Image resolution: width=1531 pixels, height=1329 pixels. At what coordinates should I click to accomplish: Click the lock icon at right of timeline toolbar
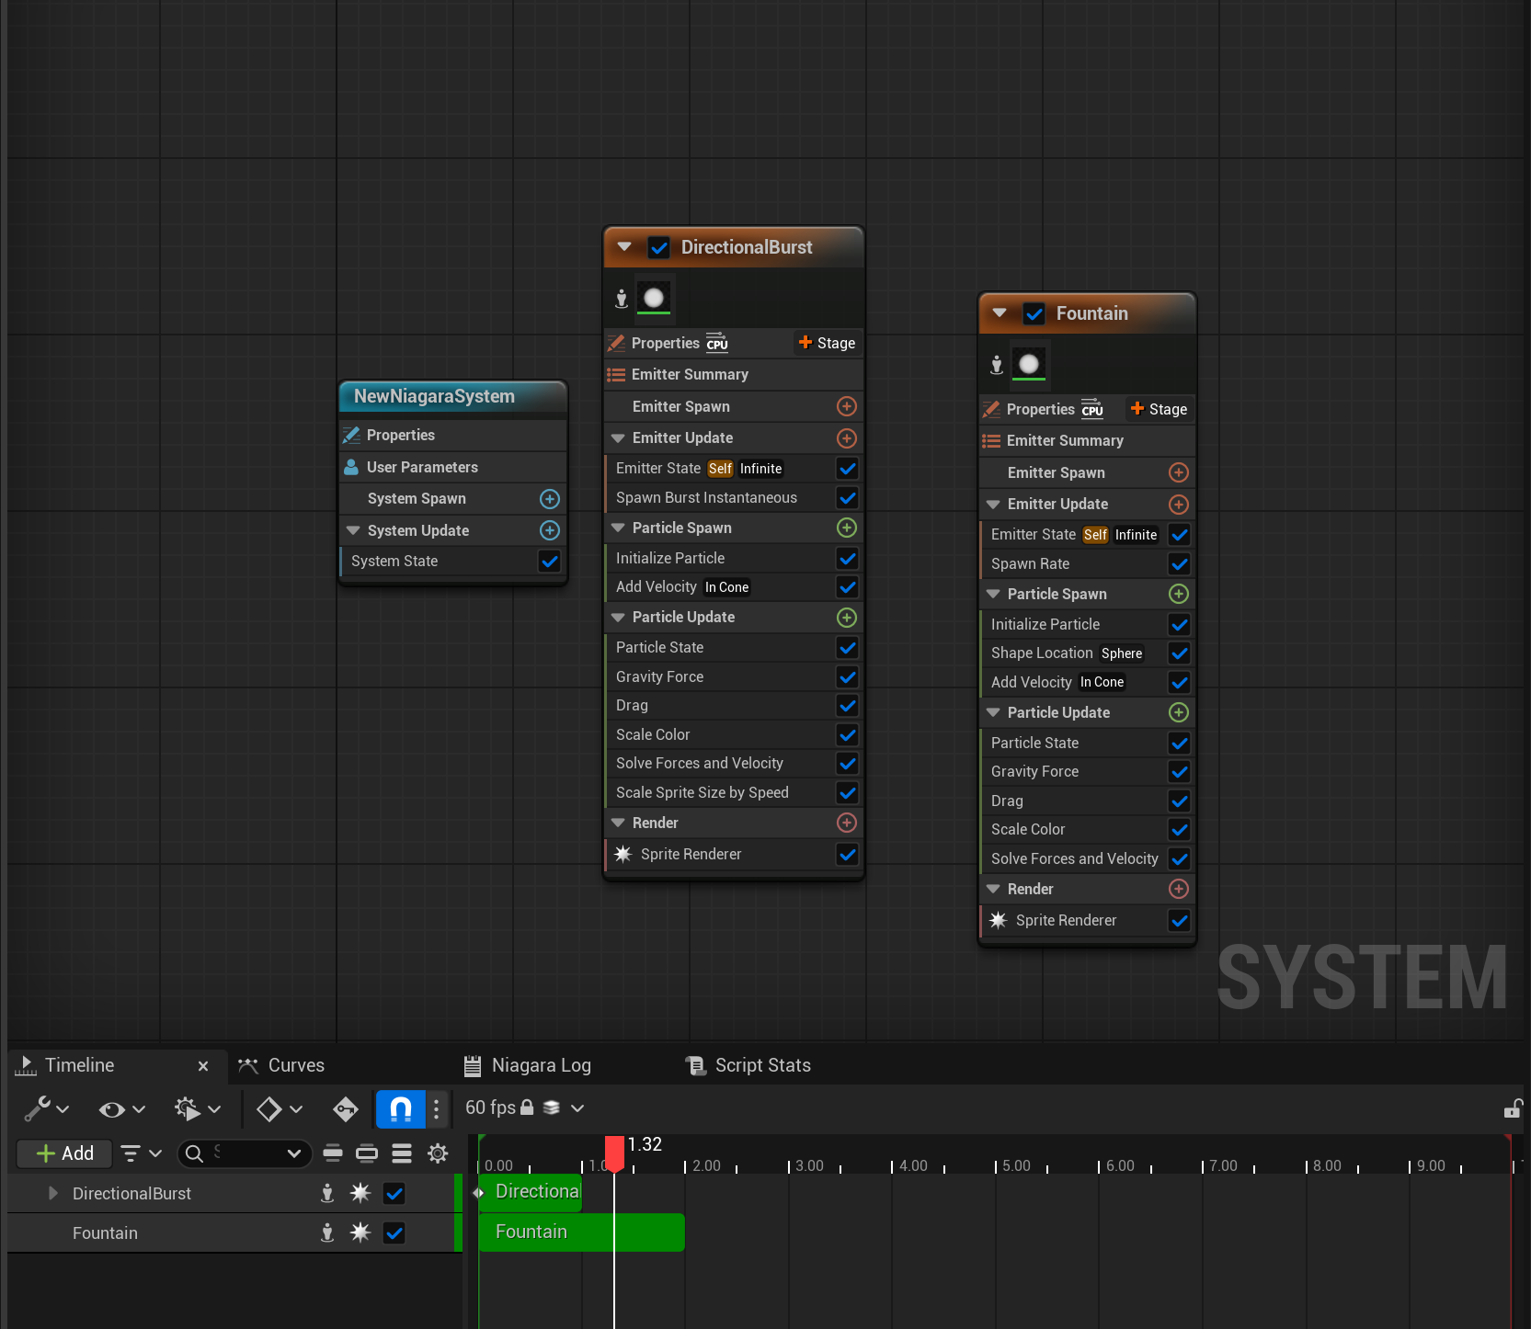pos(1513,1108)
